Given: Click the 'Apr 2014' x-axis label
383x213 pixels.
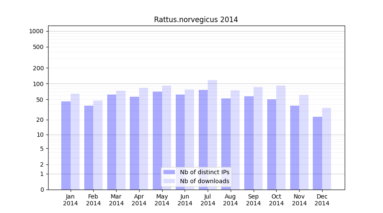Looking at the screenshot, I should (139, 200).
